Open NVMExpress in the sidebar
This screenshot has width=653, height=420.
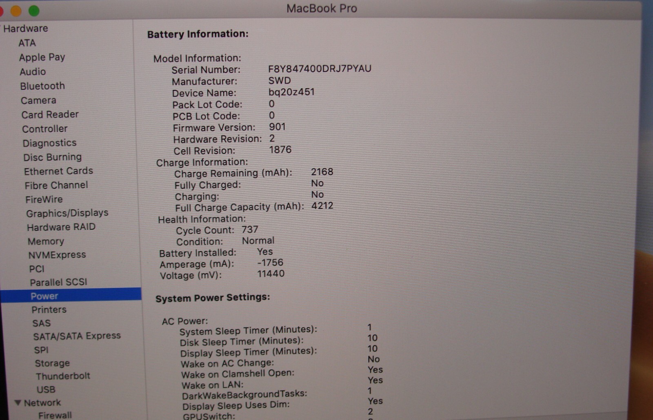57,255
